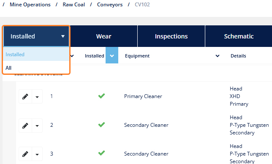Open action caret beside row 2 pencil
The height and width of the screenshot is (164, 272).
click(37, 126)
